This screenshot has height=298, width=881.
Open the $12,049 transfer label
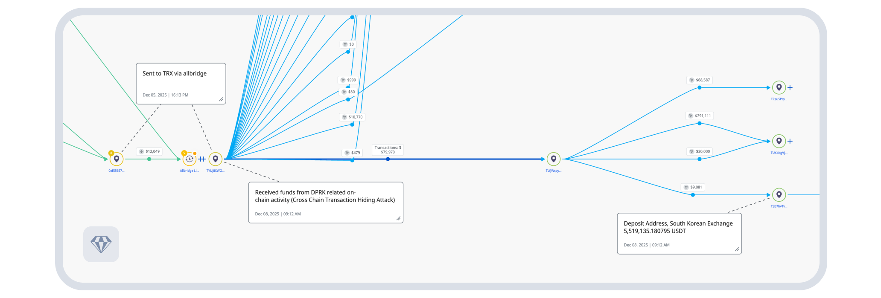[149, 151]
